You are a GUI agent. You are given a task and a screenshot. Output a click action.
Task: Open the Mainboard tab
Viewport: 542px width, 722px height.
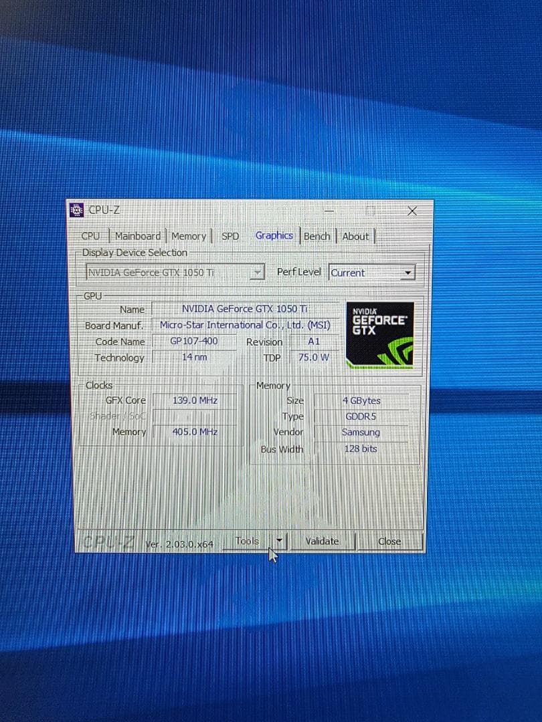point(137,236)
